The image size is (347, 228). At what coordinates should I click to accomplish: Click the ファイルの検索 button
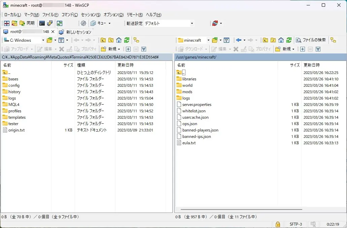(311, 40)
